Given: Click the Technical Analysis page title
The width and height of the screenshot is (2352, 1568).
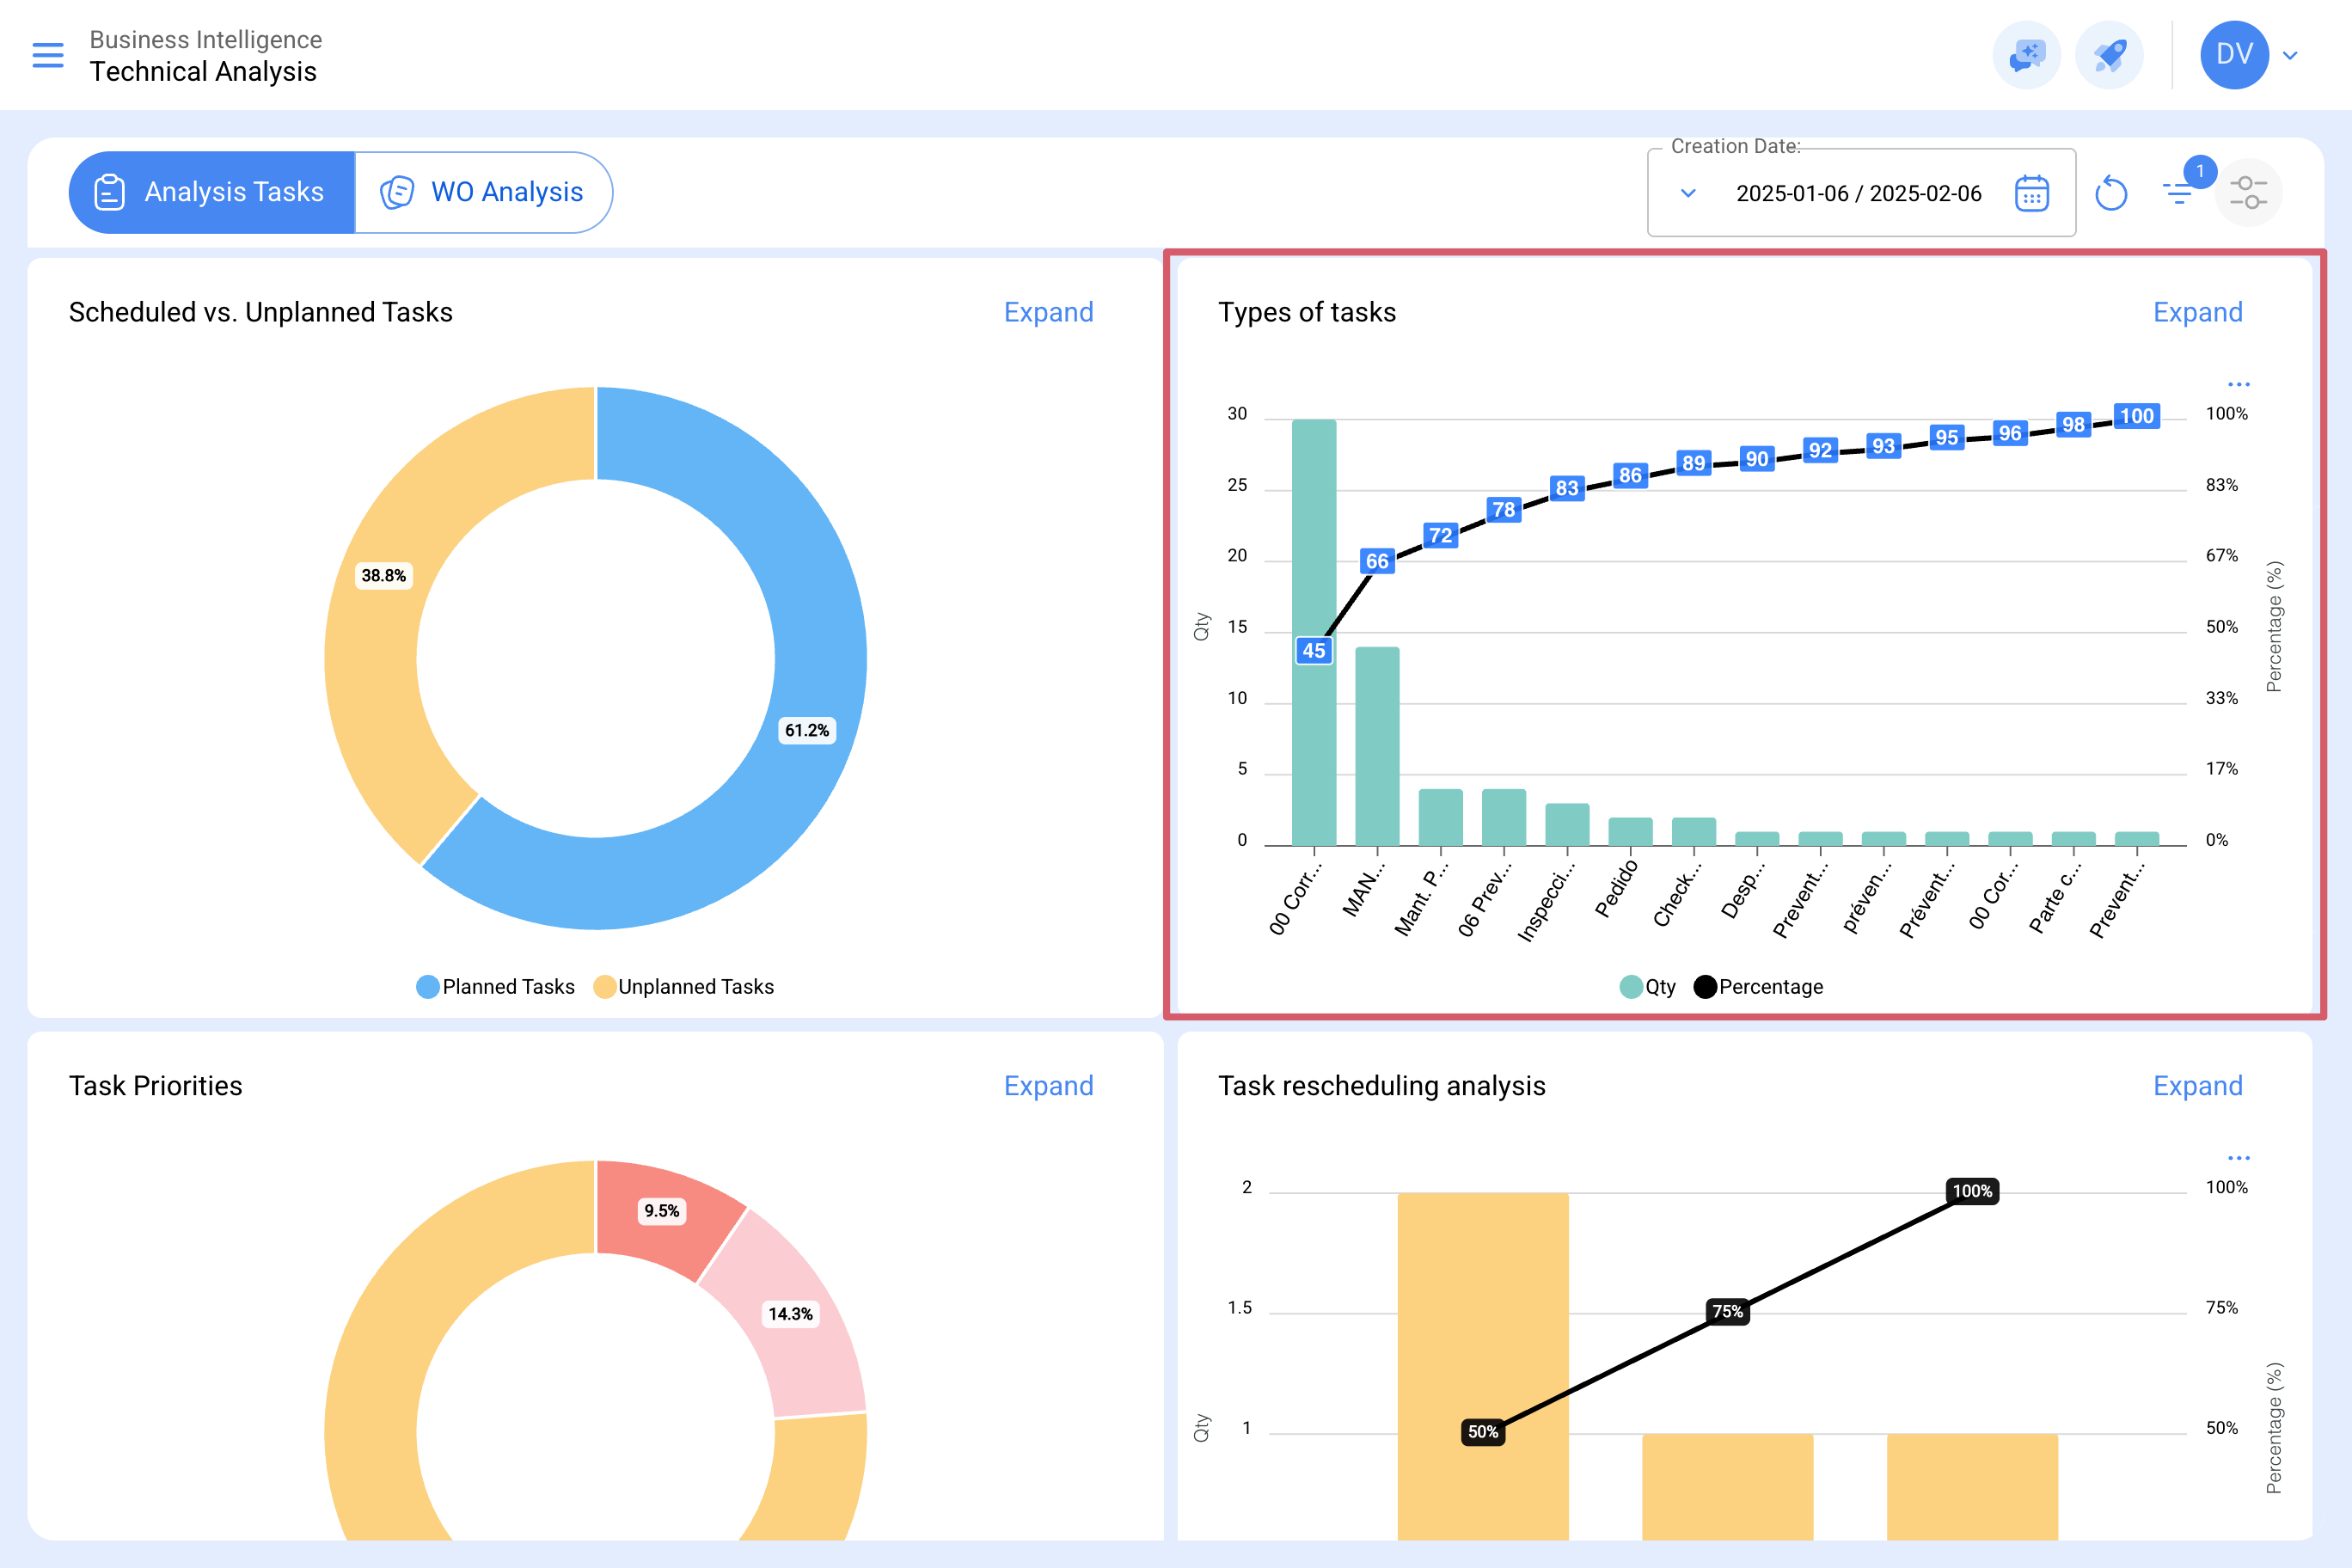Looking at the screenshot, I should [203, 72].
